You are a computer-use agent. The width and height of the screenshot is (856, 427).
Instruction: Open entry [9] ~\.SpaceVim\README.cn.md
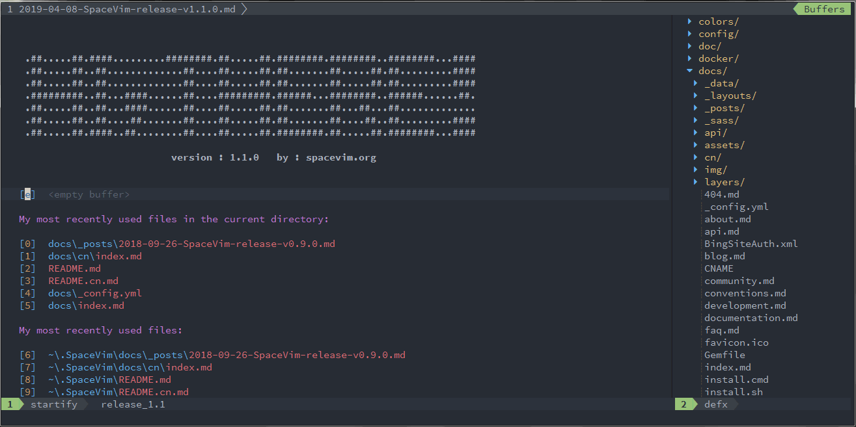tap(104, 392)
